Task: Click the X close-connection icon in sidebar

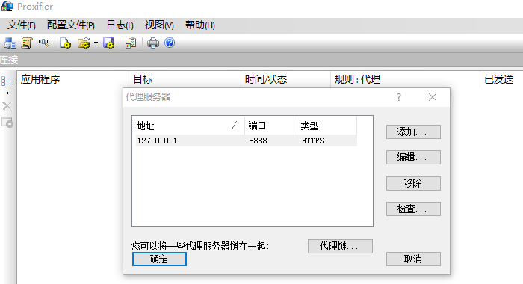Action: [x=7, y=106]
